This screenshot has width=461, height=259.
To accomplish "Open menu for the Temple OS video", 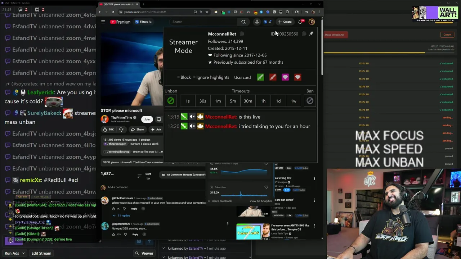I will click(x=314, y=226).
